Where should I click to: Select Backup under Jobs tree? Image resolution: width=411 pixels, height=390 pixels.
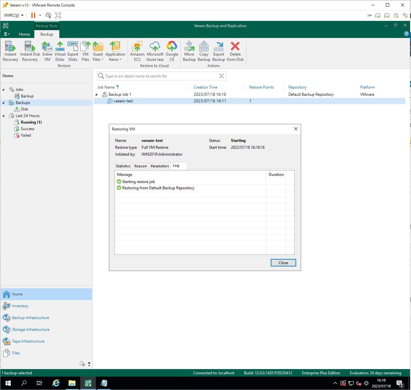click(27, 96)
